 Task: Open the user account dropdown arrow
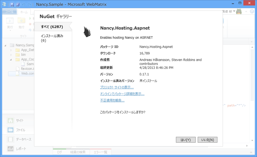click(x=234, y=11)
